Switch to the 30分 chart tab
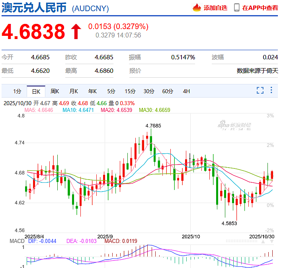The height and width of the screenshot is (268, 285). point(149,91)
